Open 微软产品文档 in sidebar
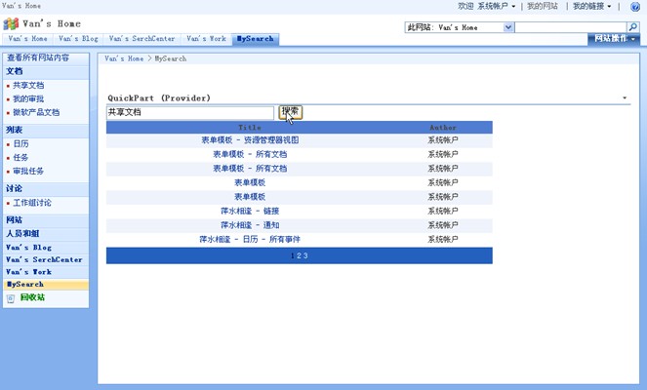 coord(36,112)
